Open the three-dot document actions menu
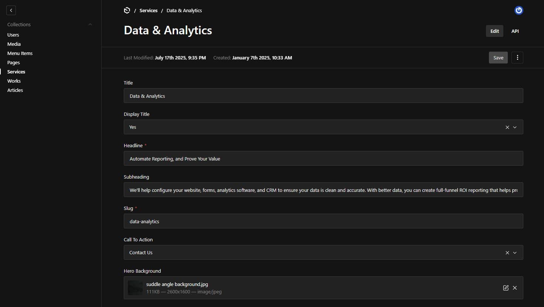 pos(517,58)
